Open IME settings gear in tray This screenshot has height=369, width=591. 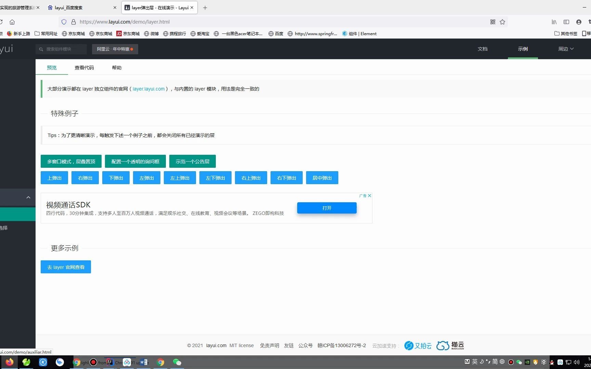502,361
